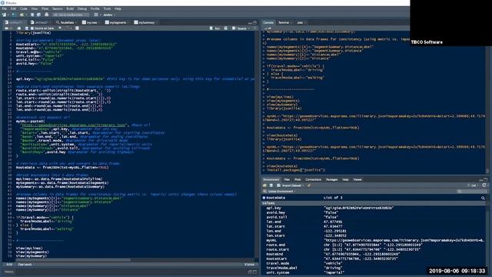
Task: Maximize the History pane
Action: pos(254,272)
